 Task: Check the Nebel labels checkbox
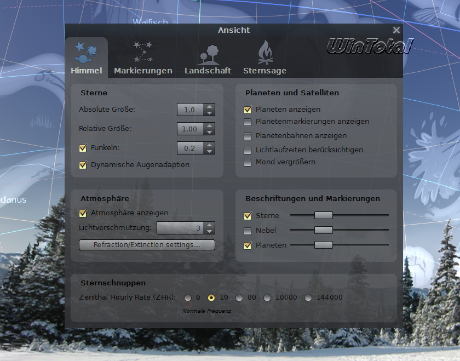point(248,231)
